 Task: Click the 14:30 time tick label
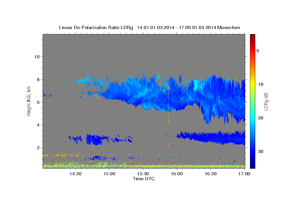tap(75, 174)
